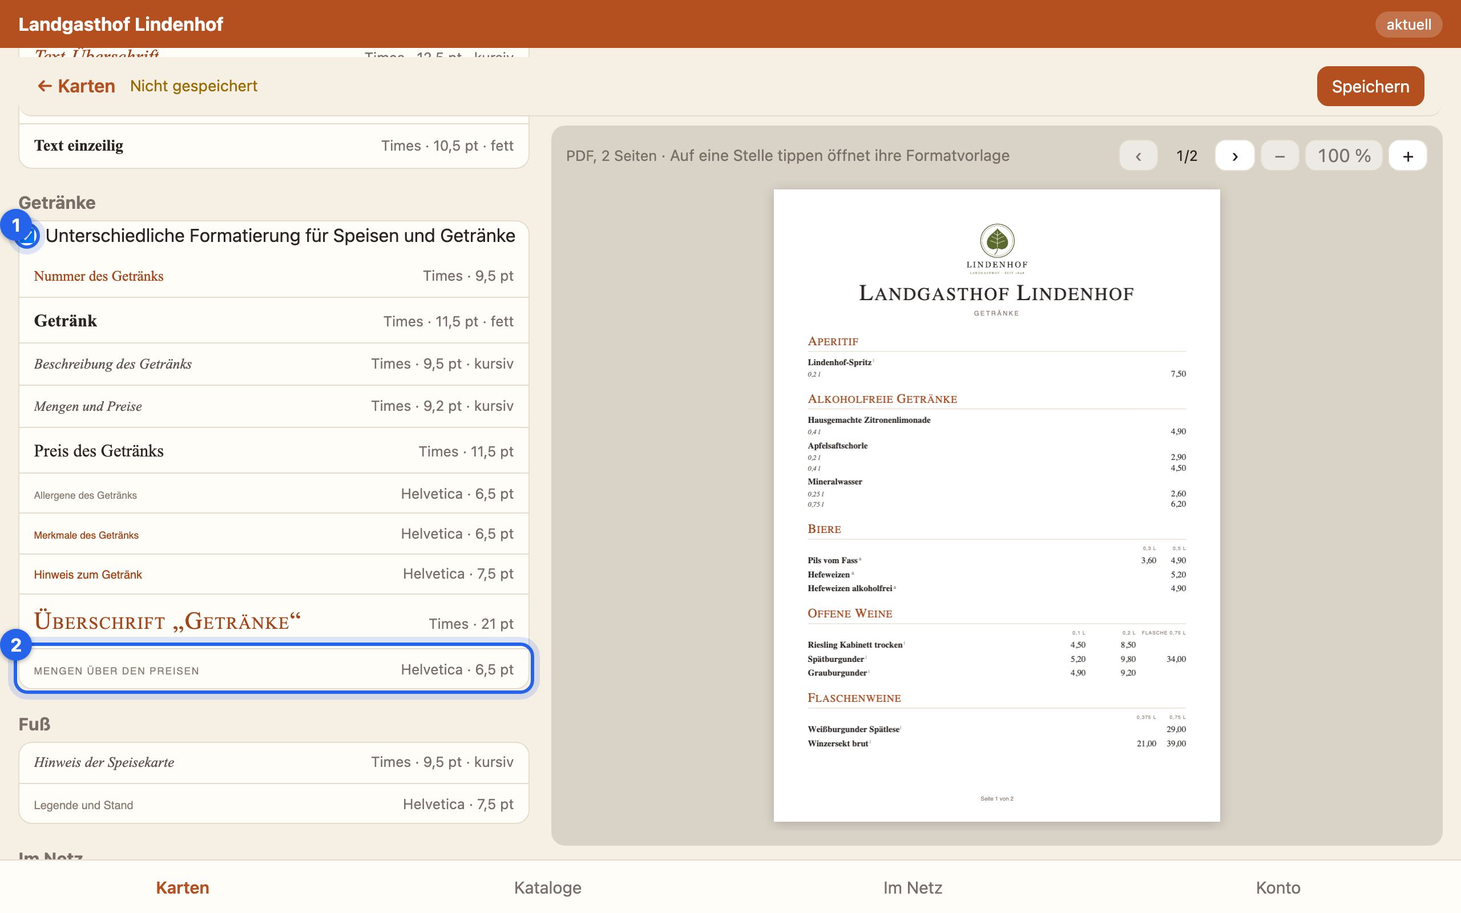Go back via the Karten arrow link
The width and height of the screenshot is (1461, 913).
(x=76, y=86)
